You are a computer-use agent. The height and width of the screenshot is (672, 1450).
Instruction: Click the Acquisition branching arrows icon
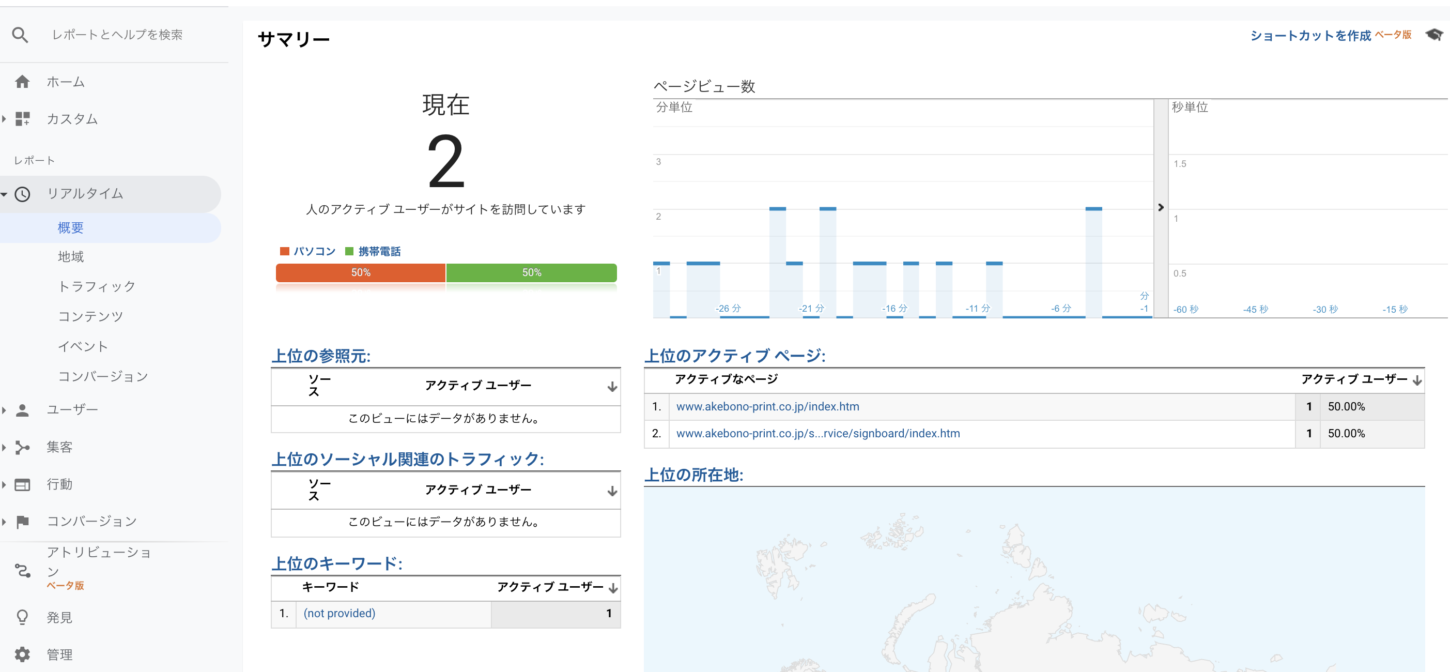22,447
